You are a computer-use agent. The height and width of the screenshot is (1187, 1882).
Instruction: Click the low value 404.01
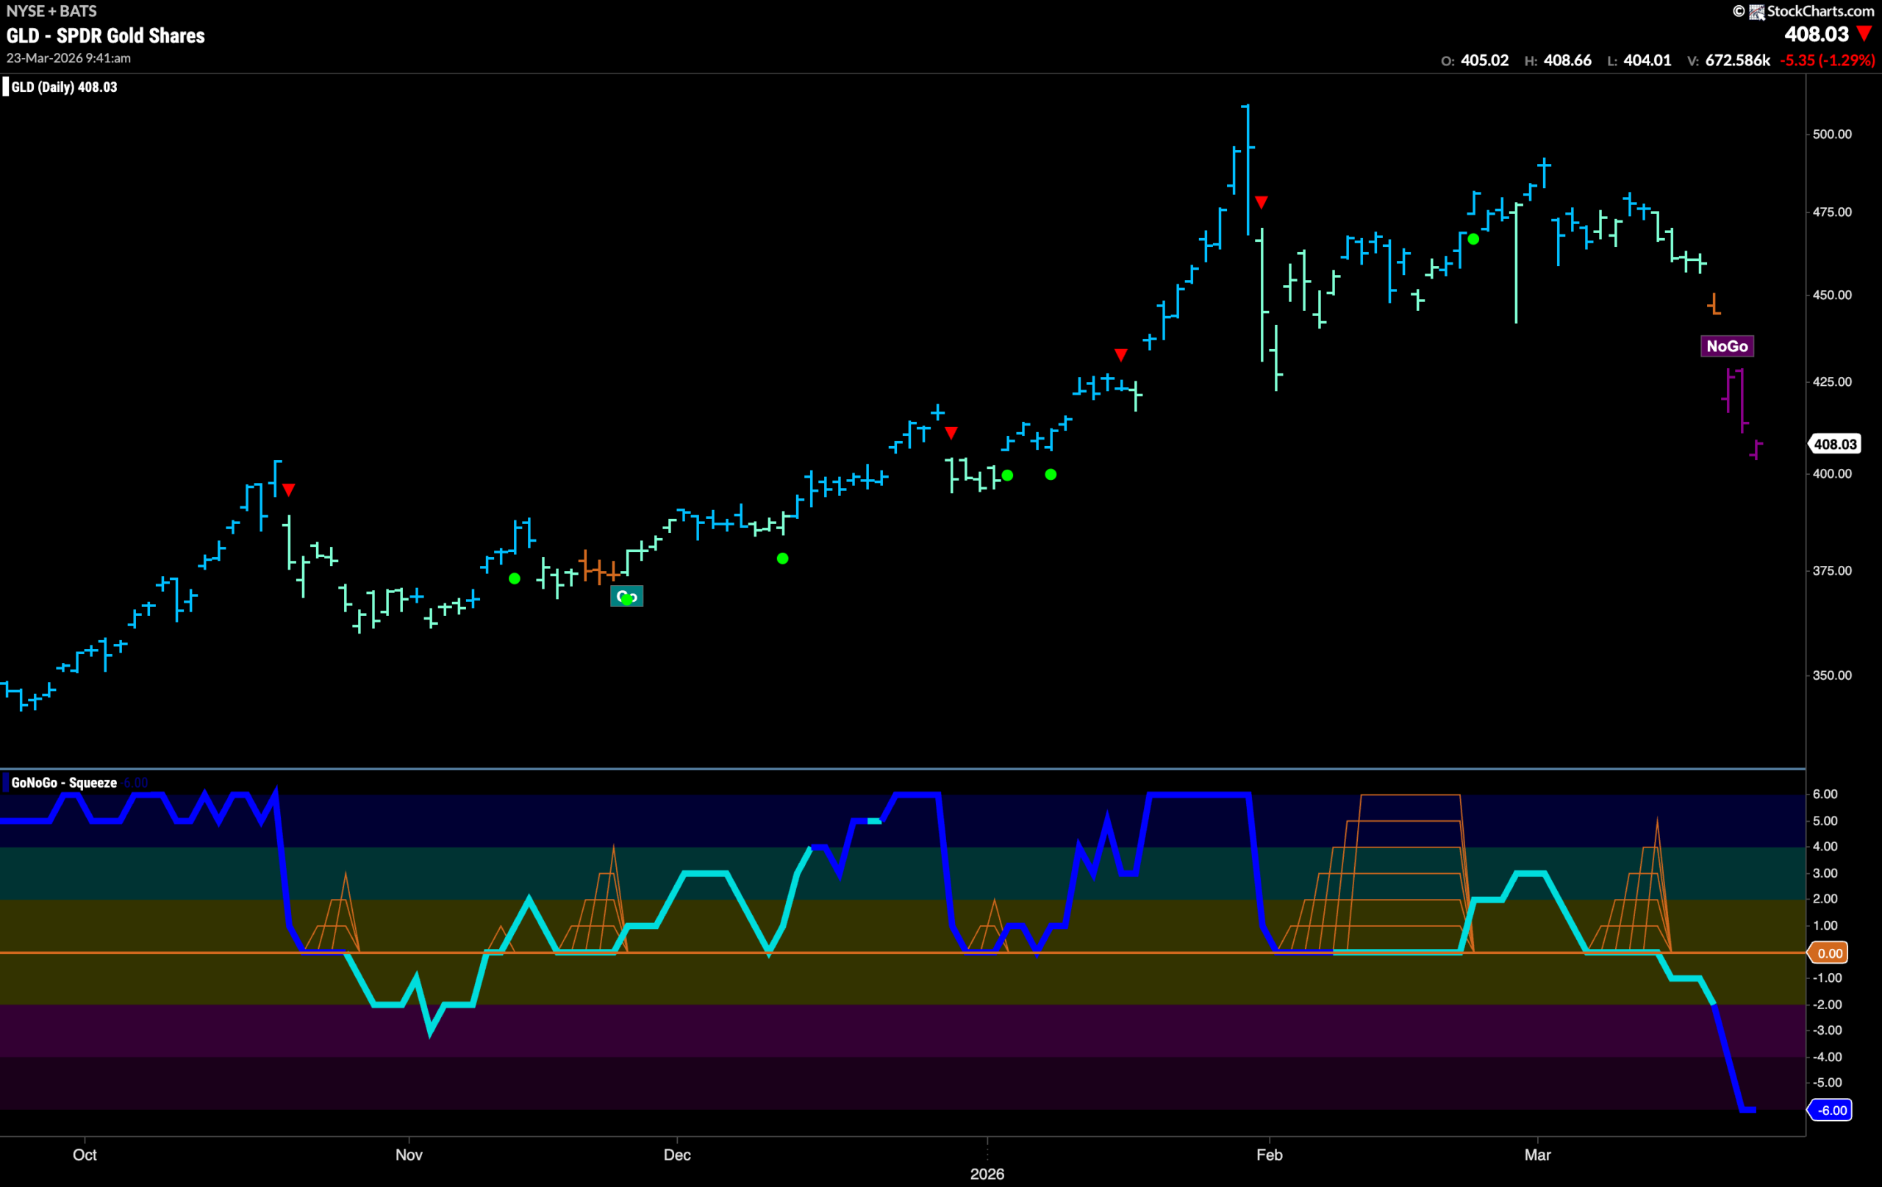coord(1647,60)
